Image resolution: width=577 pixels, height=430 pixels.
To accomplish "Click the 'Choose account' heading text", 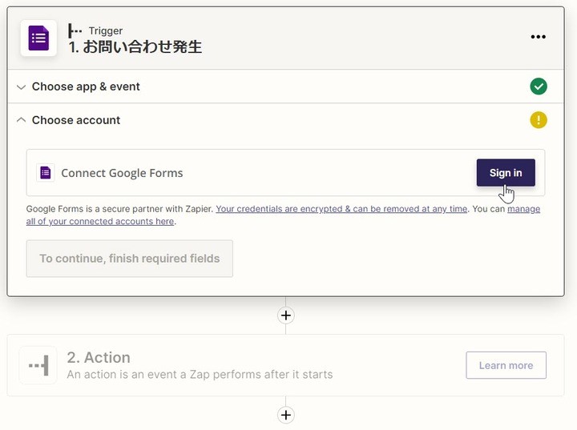I will pos(76,120).
